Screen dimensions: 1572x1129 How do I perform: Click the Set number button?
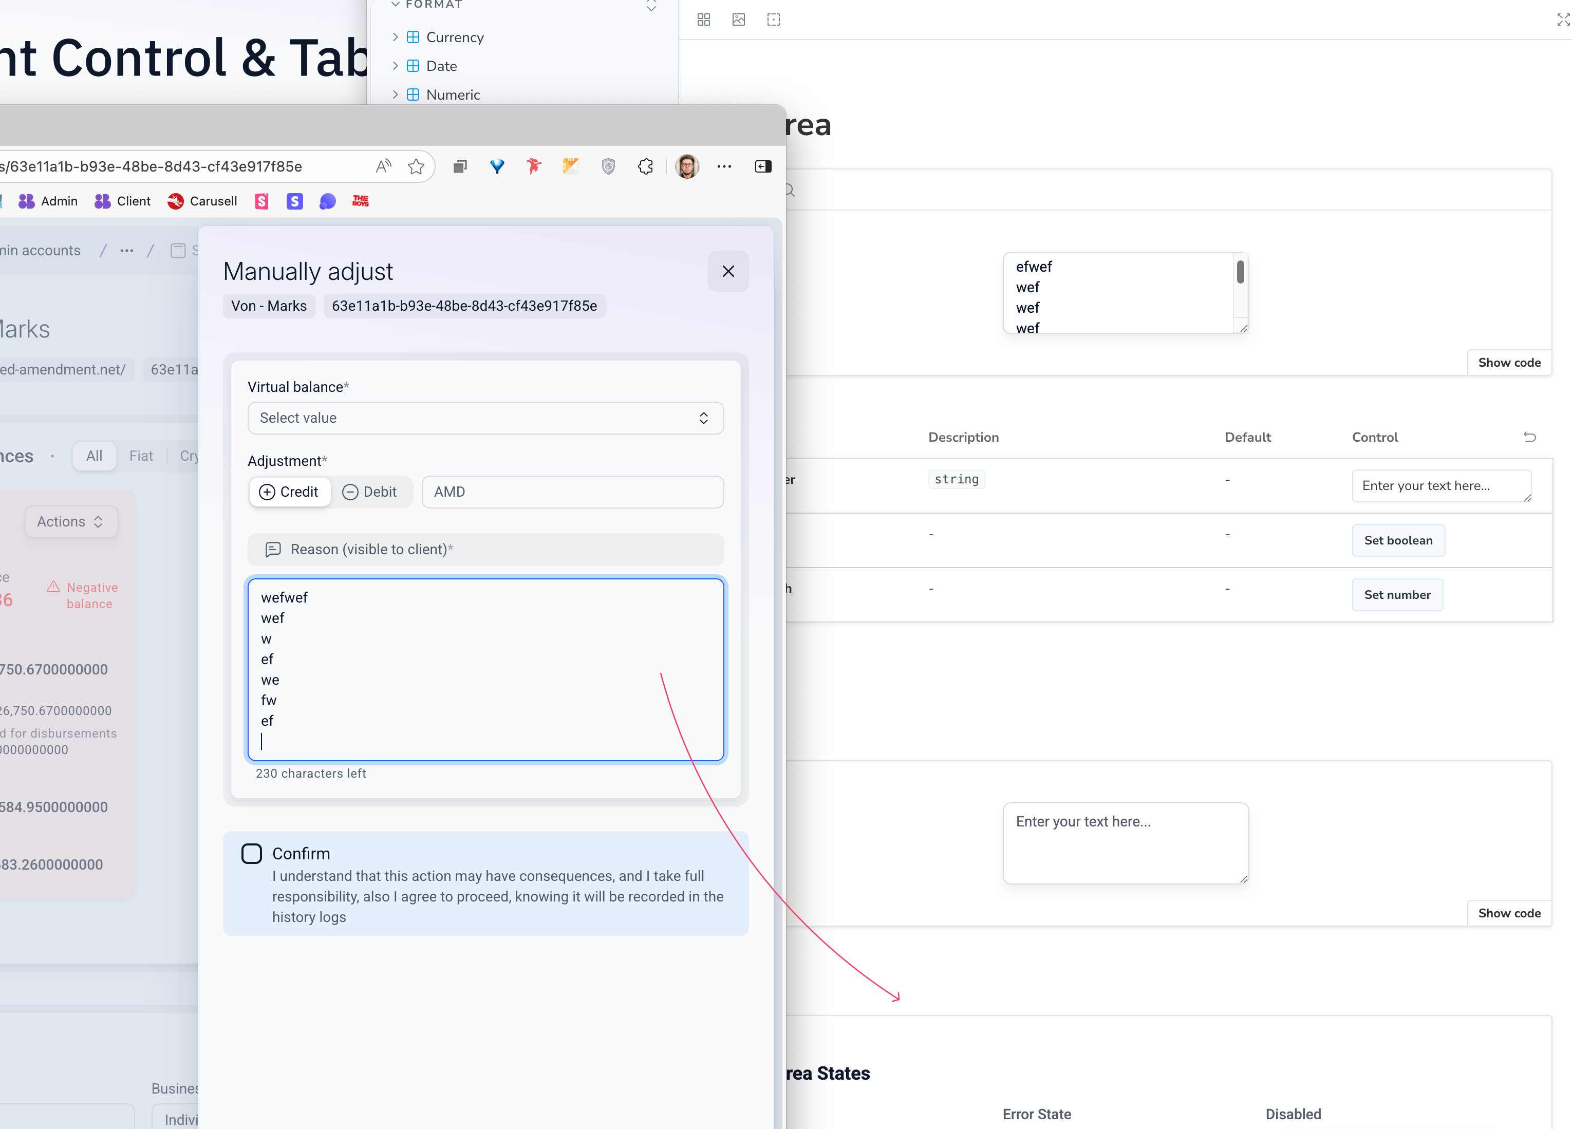pos(1397,595)
